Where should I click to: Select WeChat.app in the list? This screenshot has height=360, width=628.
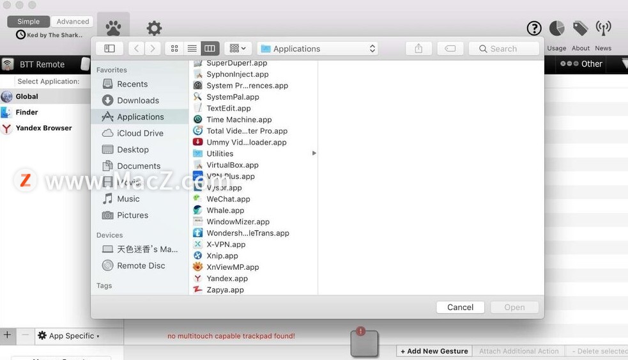click(253, 200)
